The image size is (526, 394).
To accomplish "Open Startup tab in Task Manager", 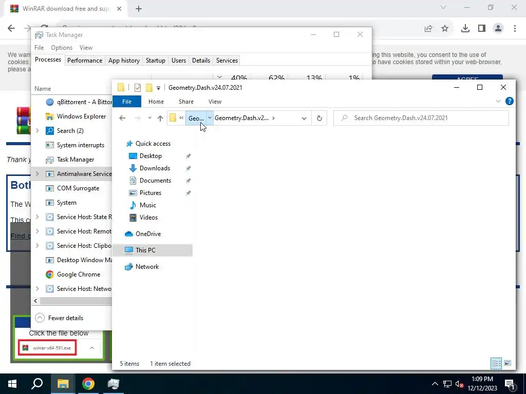I will pos(155,61).
